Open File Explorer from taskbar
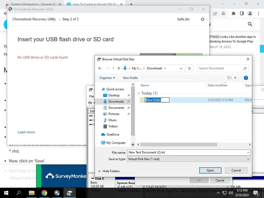The image size is (264, 198). (31, 193)
